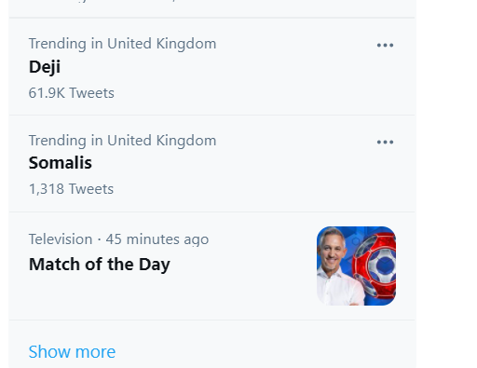Click Trending in United Kingdom label above Somalis

click(x=122, y=141)
